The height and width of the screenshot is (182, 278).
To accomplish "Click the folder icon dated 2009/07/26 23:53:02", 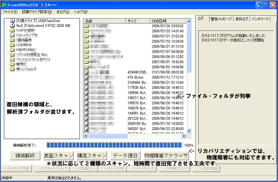I will [86, 26].
